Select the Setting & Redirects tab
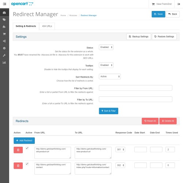Image resolution: width=183 pixels, height=183 pixels. point(26,26)
